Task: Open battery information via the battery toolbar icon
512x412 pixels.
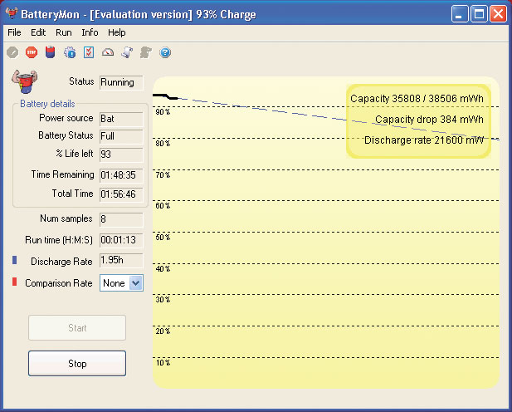Action: (x=51, y=52)
